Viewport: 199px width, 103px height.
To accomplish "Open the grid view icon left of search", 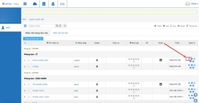I will tap(25, 26).
